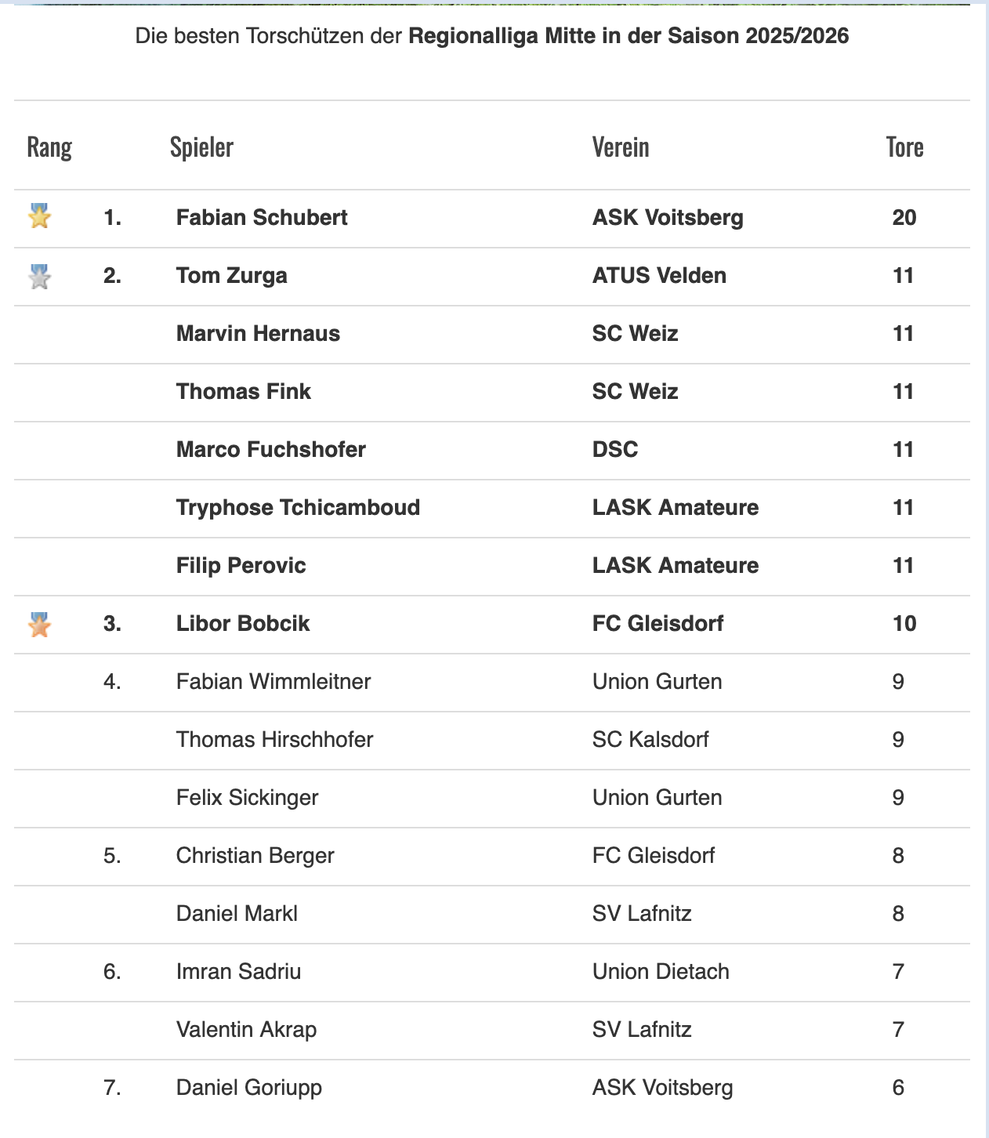
Task: Click the Verein column header
Action: (x=621, y=147)
